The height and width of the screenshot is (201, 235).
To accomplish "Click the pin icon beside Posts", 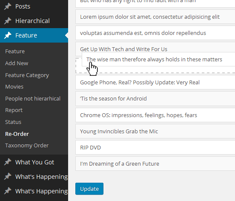I will [8, 6].
